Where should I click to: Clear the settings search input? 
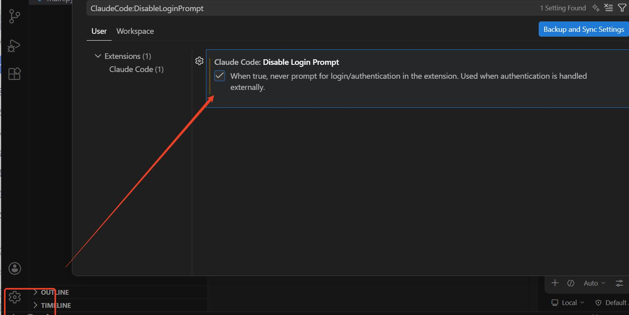click(609, 8)
